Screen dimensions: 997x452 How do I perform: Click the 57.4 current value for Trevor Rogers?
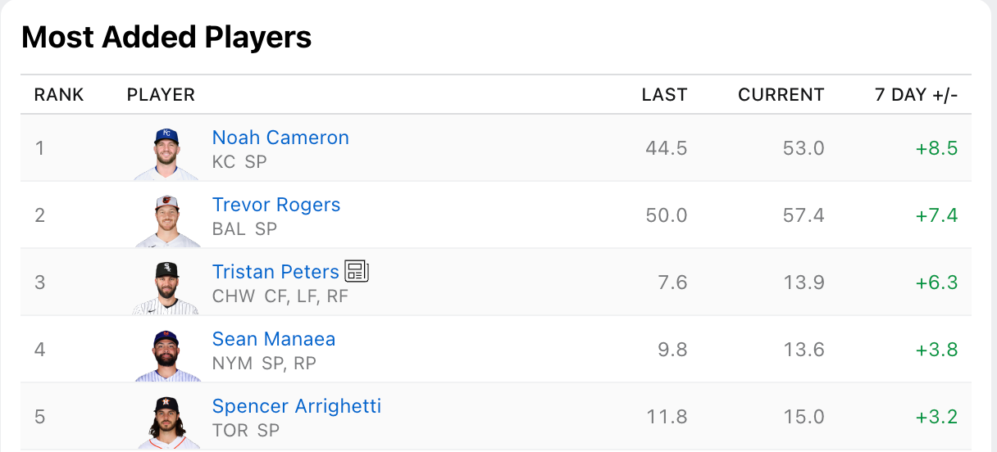(x=804, y=215)
